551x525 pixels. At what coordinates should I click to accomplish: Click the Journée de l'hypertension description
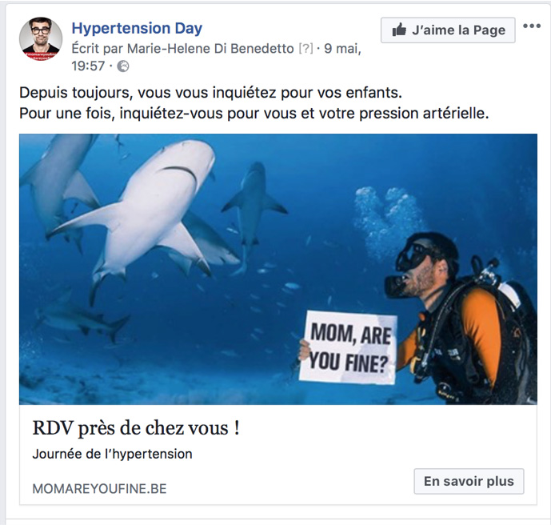pos(113,454)
